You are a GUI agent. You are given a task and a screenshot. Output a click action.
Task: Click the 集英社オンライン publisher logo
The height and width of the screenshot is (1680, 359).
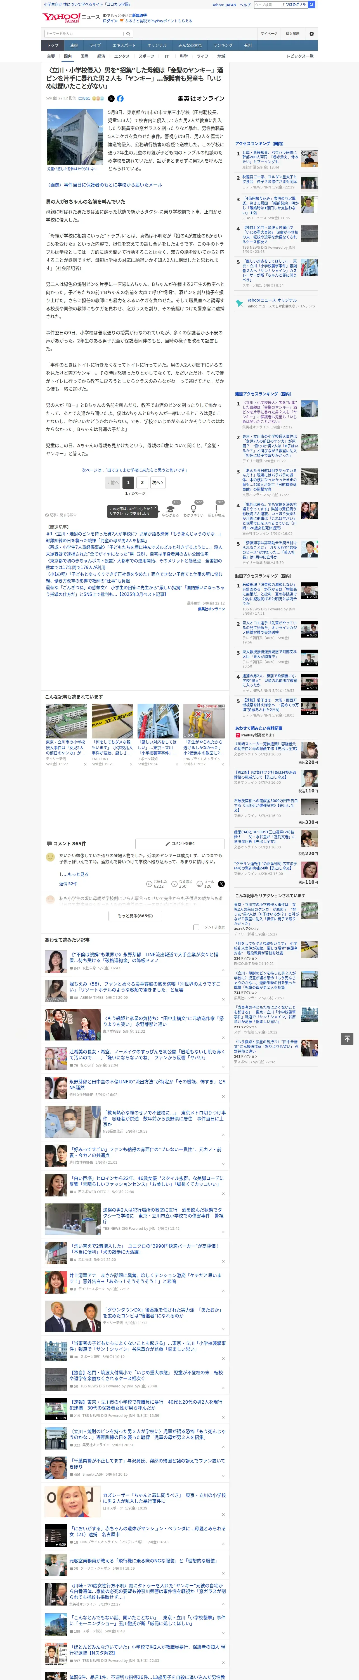[201, 99]
